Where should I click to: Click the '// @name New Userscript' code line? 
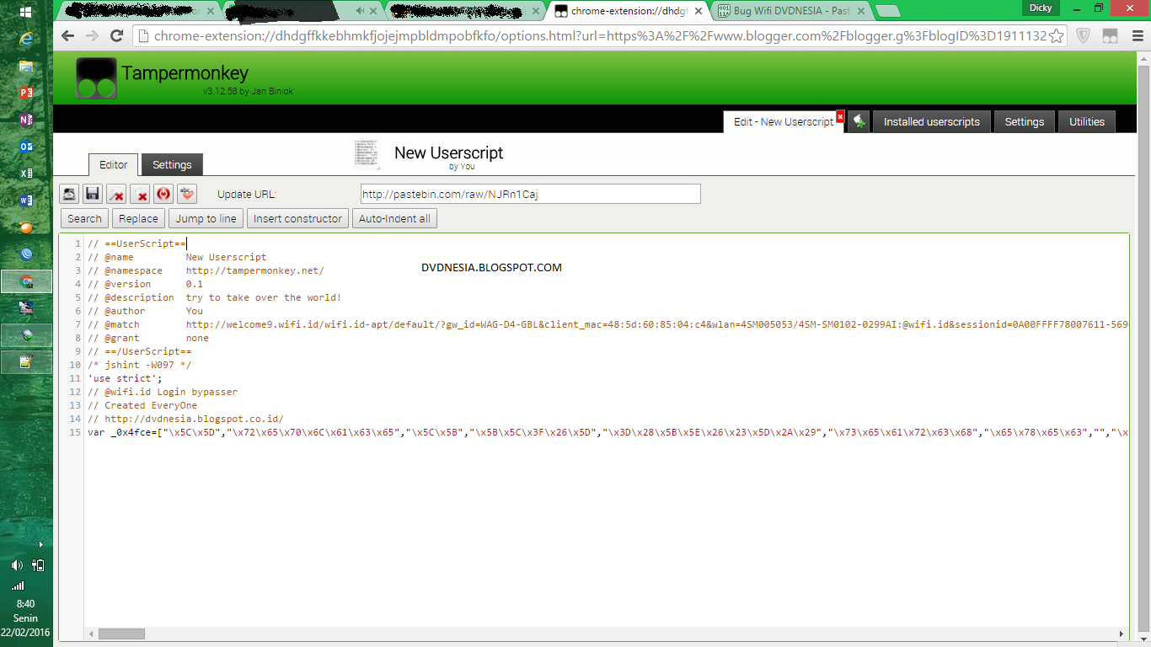[177, 257]
